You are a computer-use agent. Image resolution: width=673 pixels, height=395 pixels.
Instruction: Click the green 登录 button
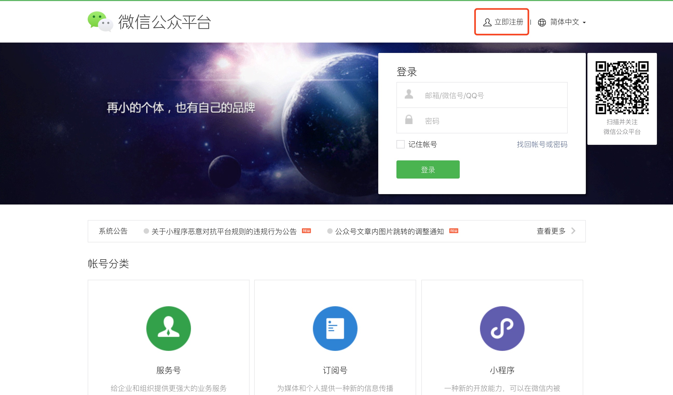click(428, 169)
